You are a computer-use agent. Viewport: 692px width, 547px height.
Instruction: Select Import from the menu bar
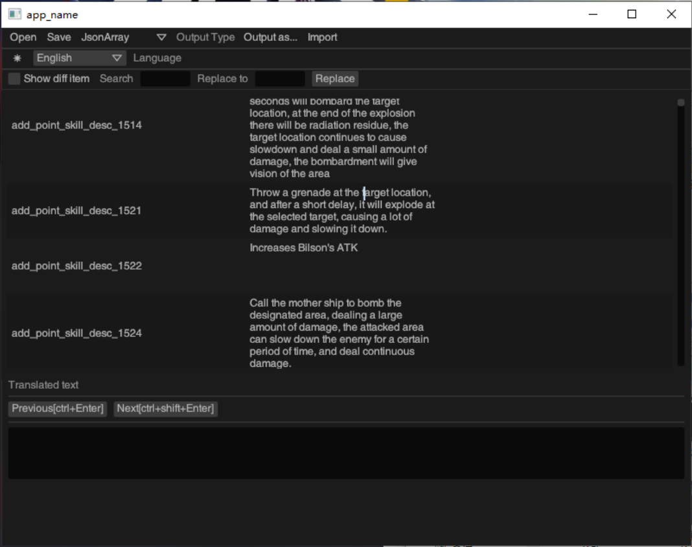click(322, 37)
